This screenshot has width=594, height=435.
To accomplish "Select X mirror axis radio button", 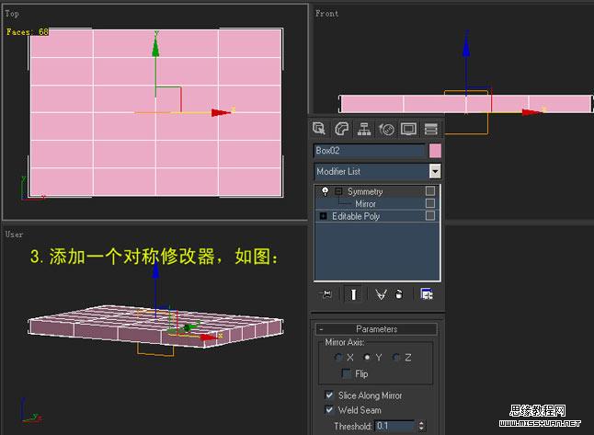I will point(338,358).
